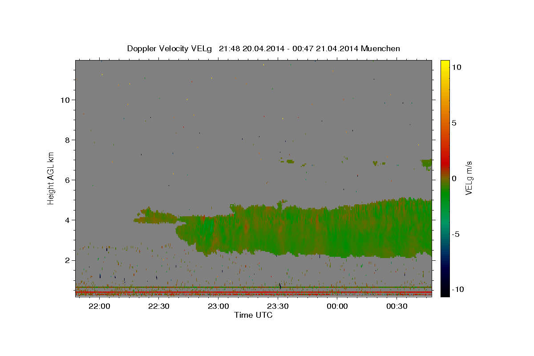Click the 00:30 time tick label

pyautogui.click(x=397, y=307)
